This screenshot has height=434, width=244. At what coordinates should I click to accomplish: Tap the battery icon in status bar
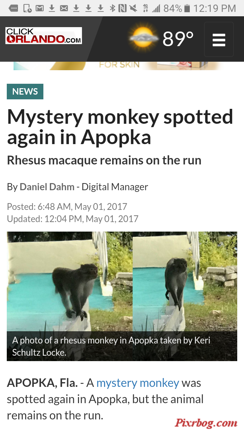coord(187,8)
